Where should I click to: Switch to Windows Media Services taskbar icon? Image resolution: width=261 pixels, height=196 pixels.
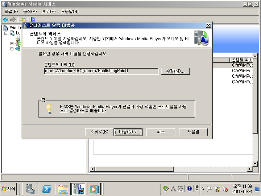79,189
